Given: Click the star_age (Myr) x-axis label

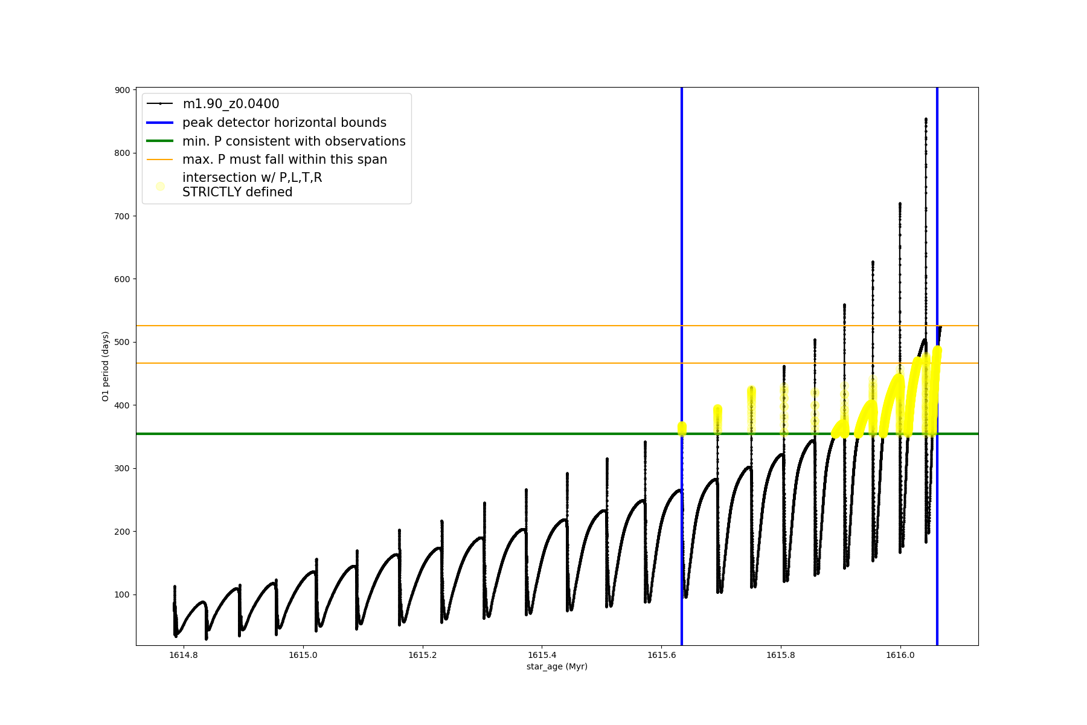Looking at the screenshot, I should 557,666.
